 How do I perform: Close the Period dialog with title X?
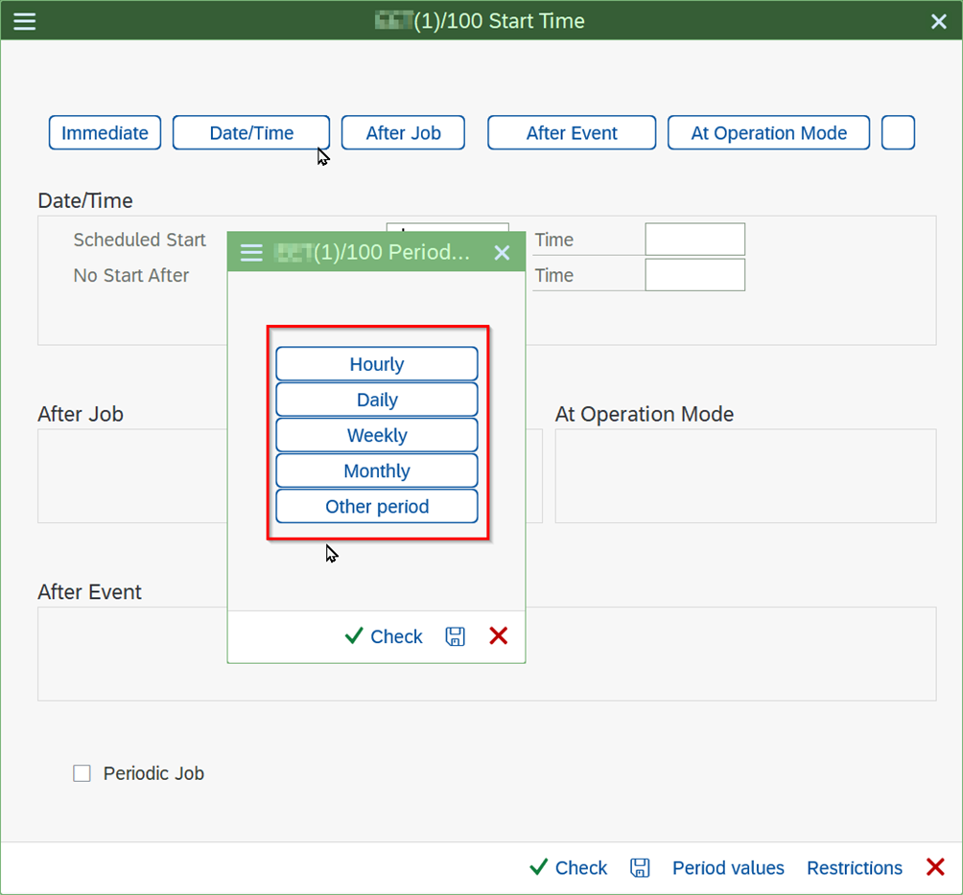[x=502, y=253]
